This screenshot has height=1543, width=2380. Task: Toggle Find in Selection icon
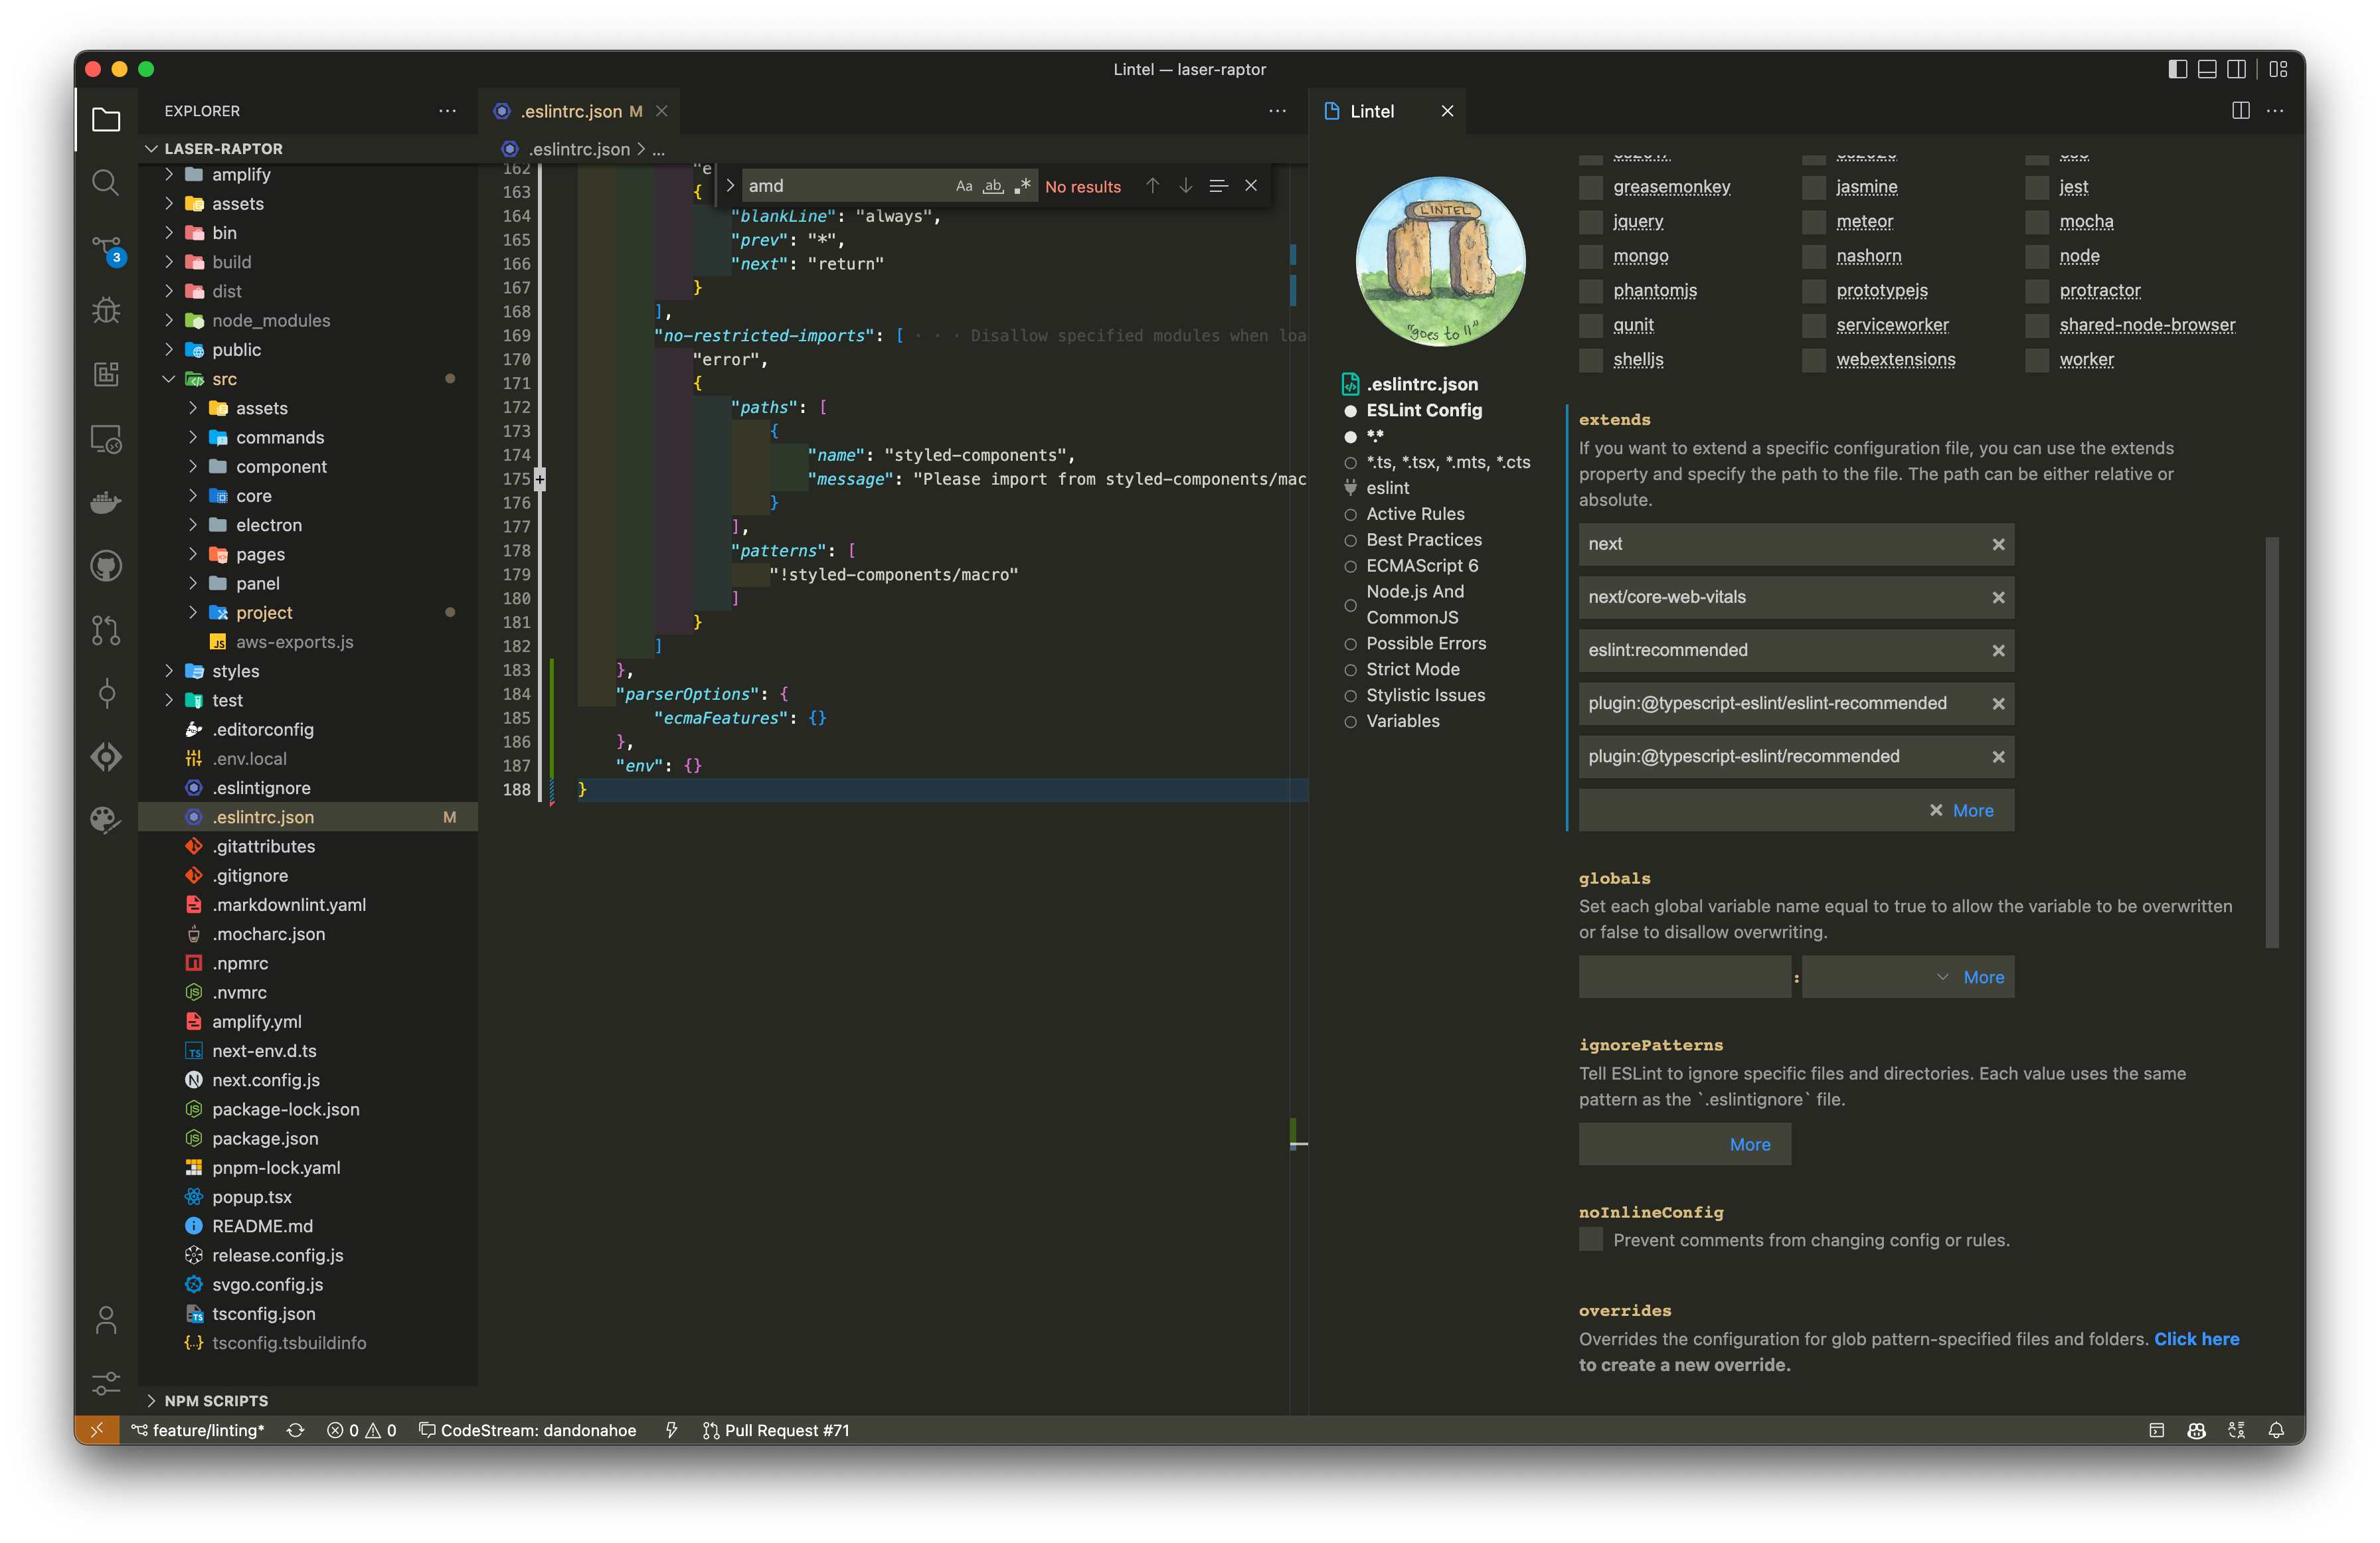pyautogui.click(x=1218, y=186)
